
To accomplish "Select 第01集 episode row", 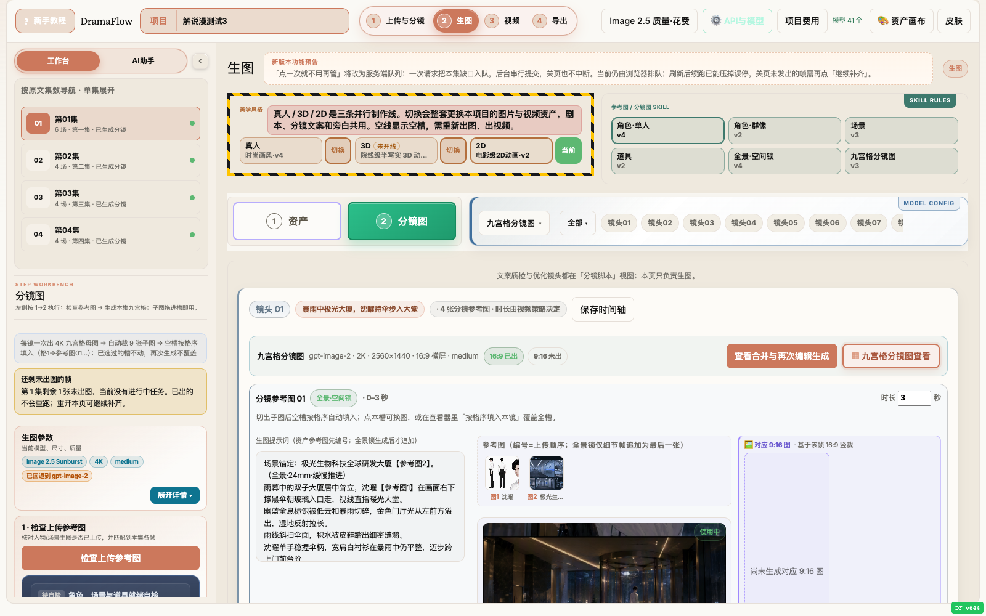I will tap(111, 124).
